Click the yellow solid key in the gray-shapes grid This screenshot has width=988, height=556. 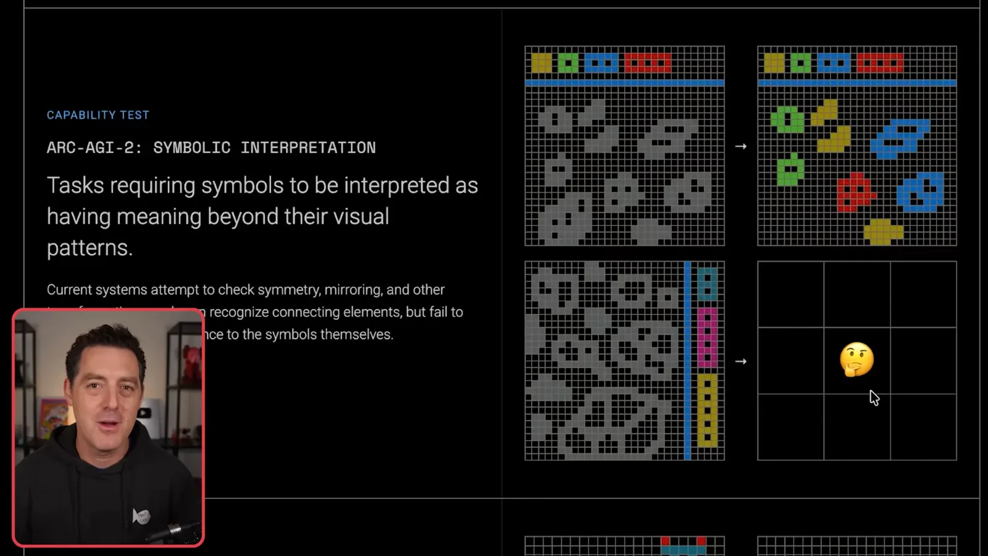tap(542, 63)
